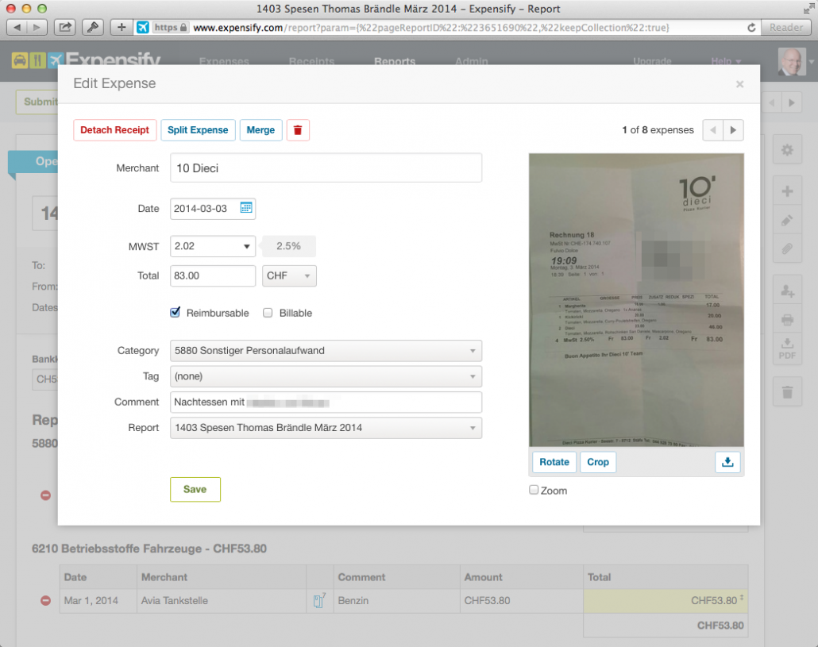Open the Safari share button

click(64, 27)
